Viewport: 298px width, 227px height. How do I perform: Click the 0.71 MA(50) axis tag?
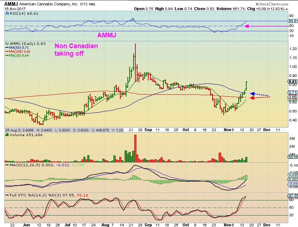coord(293,93)
